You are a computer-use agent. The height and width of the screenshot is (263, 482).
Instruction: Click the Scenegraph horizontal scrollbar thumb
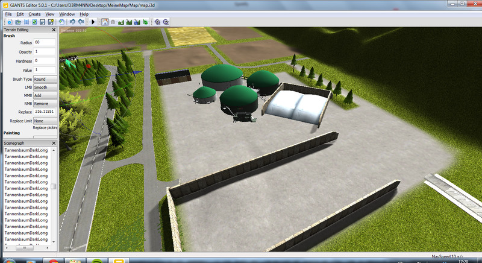[24, 248]
